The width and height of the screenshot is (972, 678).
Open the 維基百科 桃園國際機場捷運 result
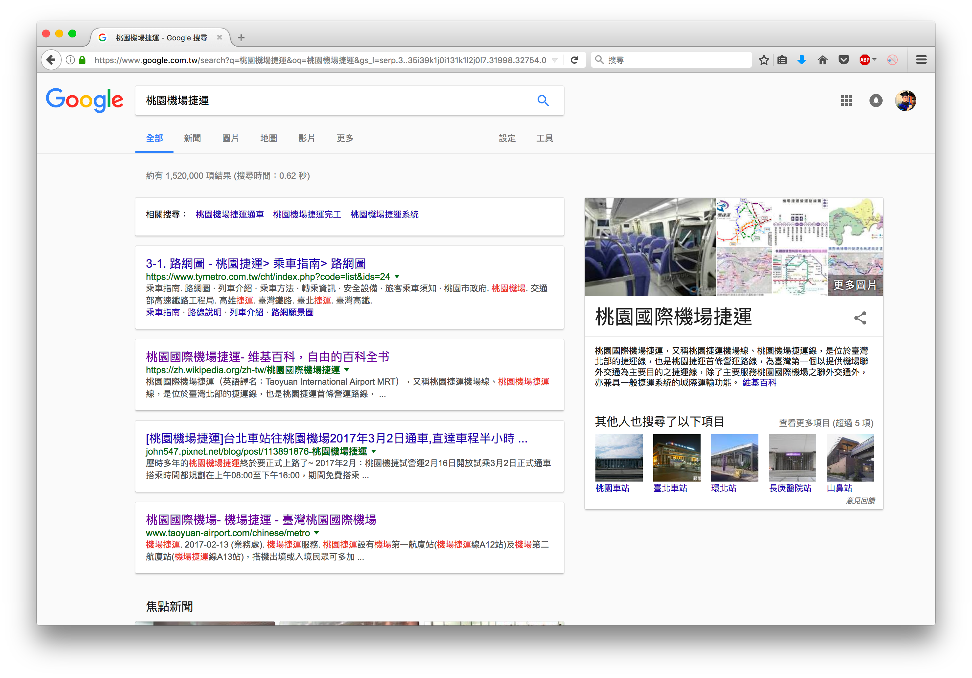[267, 357]
